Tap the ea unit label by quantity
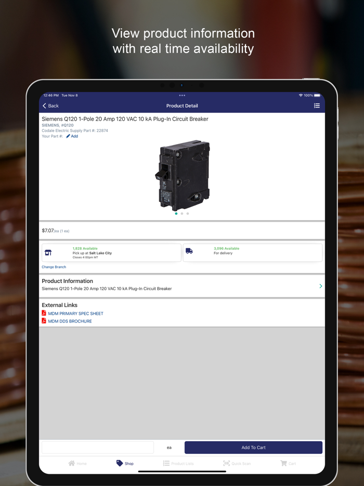This screenshot has width=364, height=486. pyautogui.click(x=169, y=447)
